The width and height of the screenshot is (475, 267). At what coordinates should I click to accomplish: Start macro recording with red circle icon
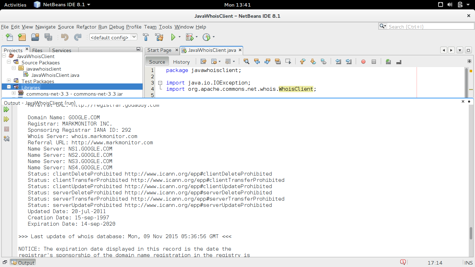[363, 62]
